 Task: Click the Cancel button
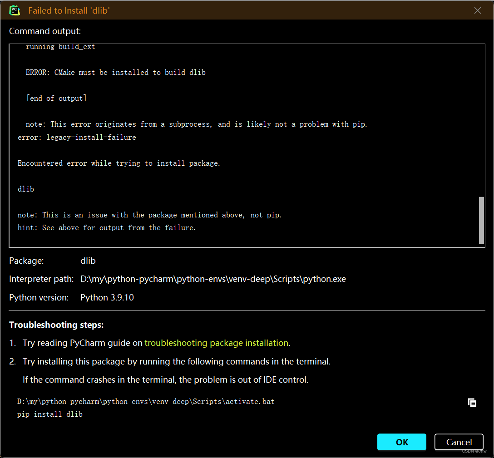click(459, 442)
